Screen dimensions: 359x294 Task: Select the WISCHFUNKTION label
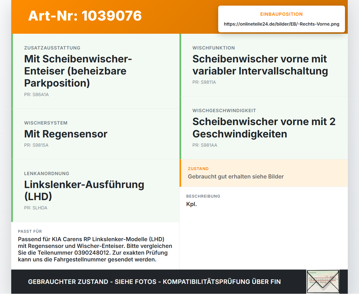point(214,48)
